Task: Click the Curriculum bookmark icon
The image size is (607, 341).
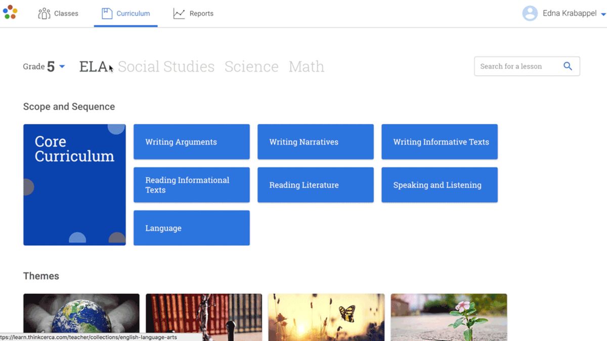Action: pos(107,14)
